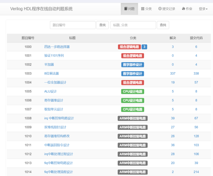
Task: Open submission count 214 for problem 1014
Action: 196,172
